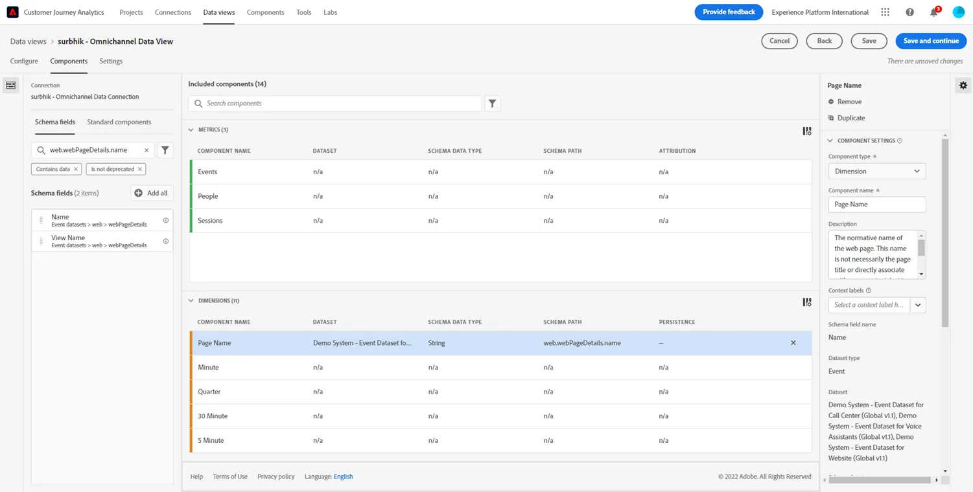Switch to the Configure tab
Viewport: 973px width, 492px height.
[24, 61]
